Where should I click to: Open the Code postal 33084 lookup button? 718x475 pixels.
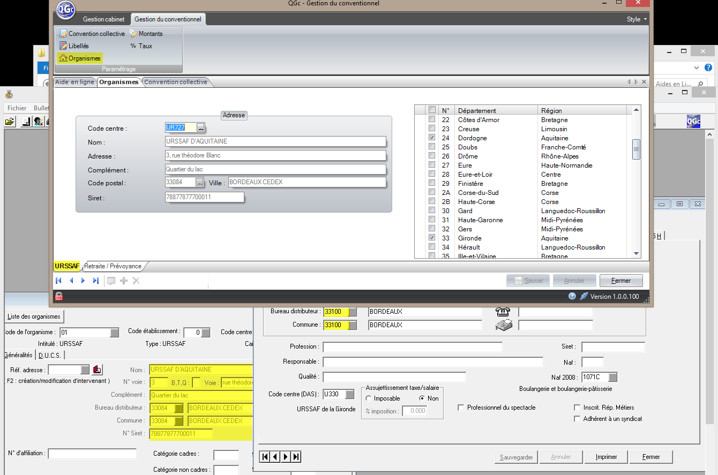click(x=199, y=183)
